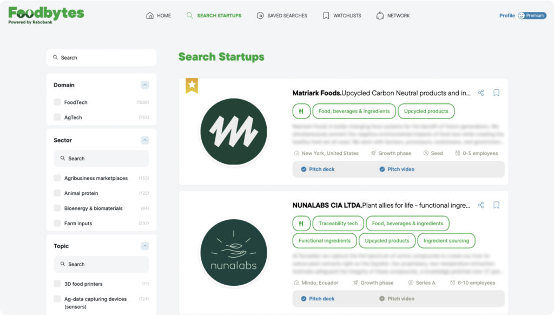Open the Search Startups page
Viewport: 554px width, 315px height.
click(x=214, y=16)
